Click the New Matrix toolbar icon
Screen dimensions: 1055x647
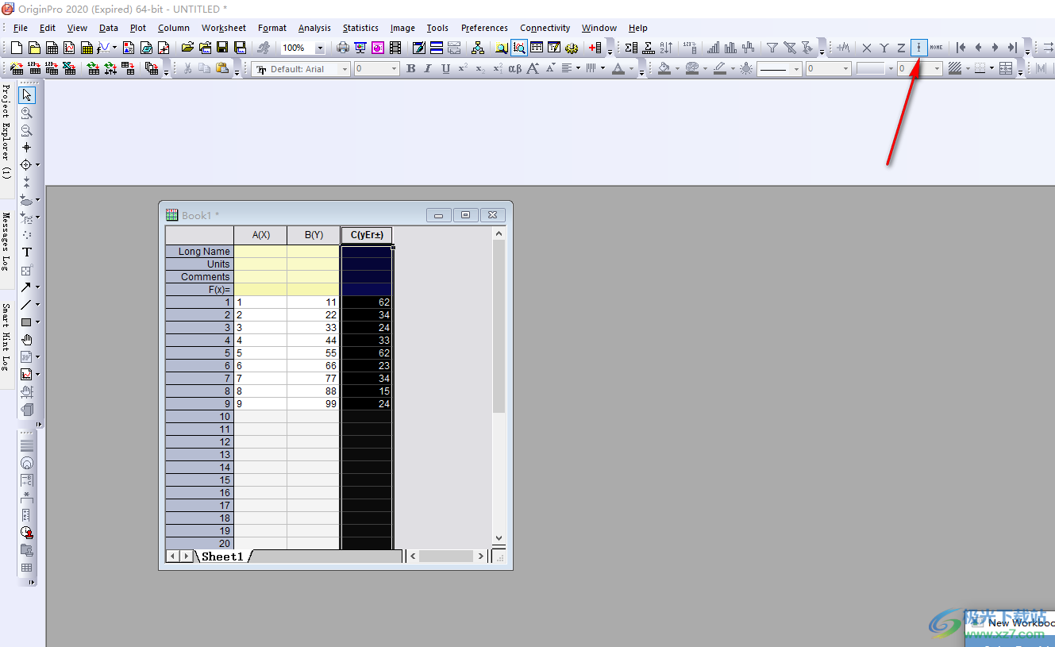point(87,48)
